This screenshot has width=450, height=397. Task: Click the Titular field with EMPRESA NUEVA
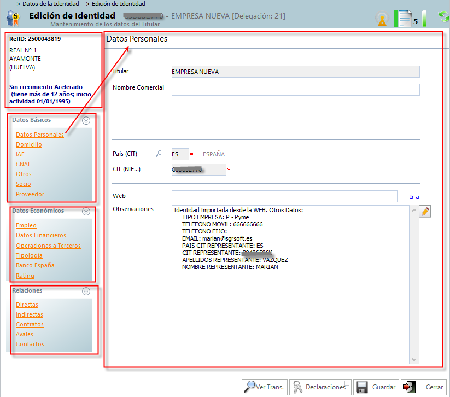click(296, 72)
